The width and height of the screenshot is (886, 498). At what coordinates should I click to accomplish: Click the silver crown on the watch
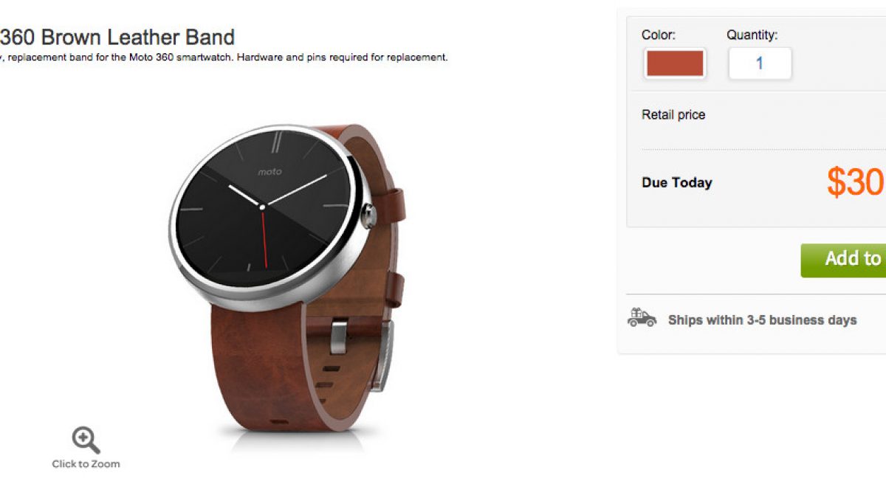371,216
